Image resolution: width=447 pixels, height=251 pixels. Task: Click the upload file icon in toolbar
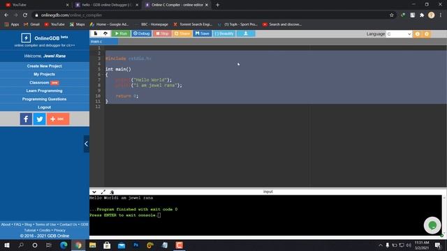pyautogui.click(x=105, y=33)
